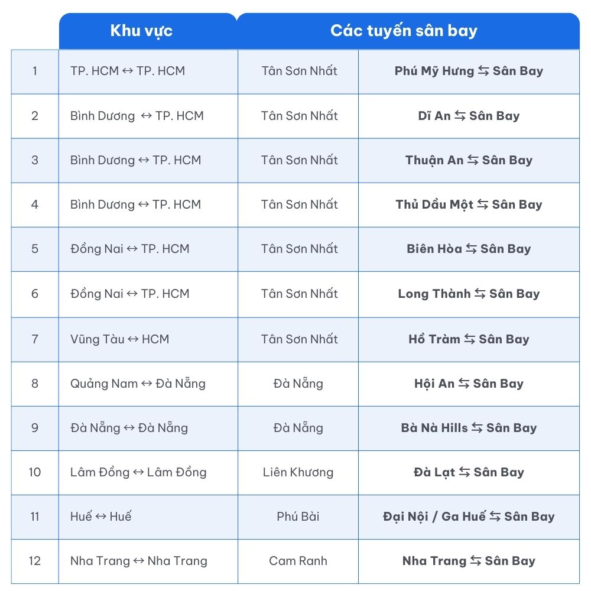
Task: Open the Thuận An ⇆ Sân Bay route
Action: (469, 160)
